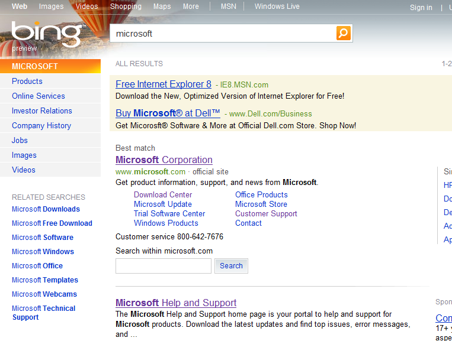The height and width of the screenshot is (341, 452).
Task: Click Sign in at top right
Action: pos(421,8)
